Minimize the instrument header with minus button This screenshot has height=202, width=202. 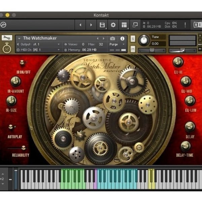click(200, 40)
